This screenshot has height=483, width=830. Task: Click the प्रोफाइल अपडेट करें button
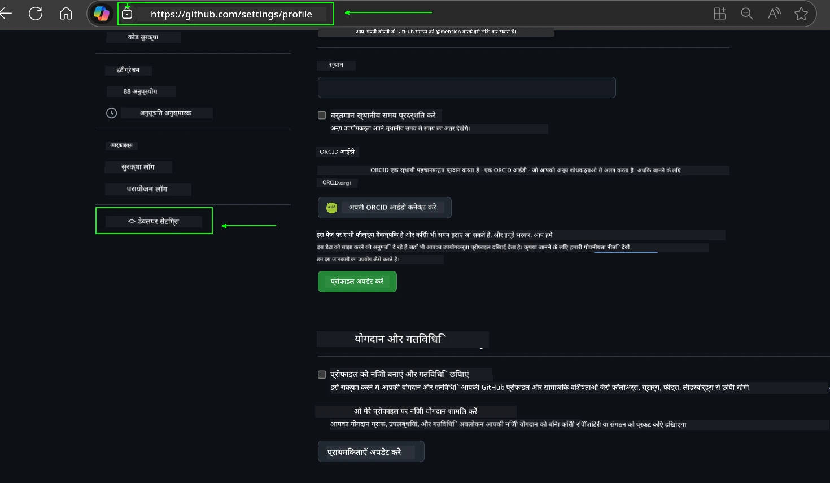pos(357,281)
